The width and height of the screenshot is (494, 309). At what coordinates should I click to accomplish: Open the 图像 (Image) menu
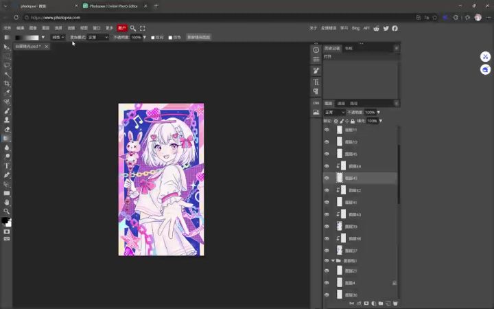click(x=33, y=28)
